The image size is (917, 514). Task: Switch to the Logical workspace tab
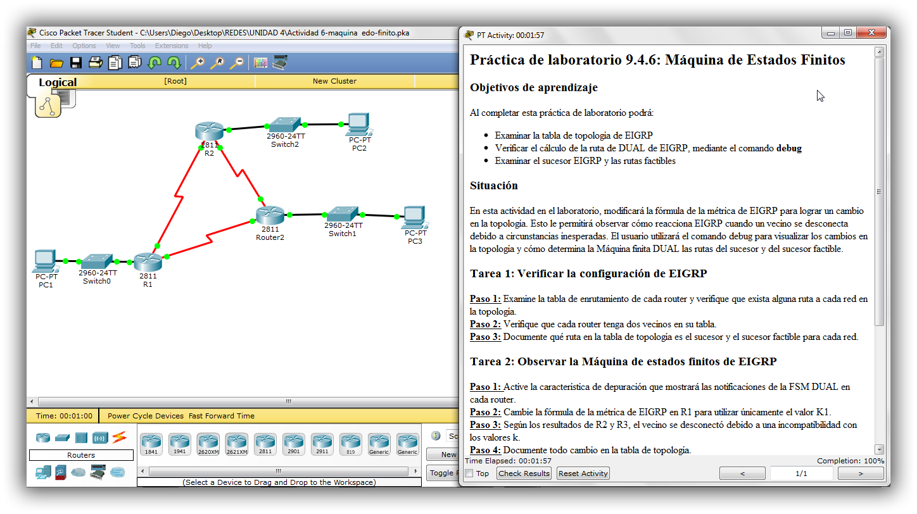[x=58, y=82]
